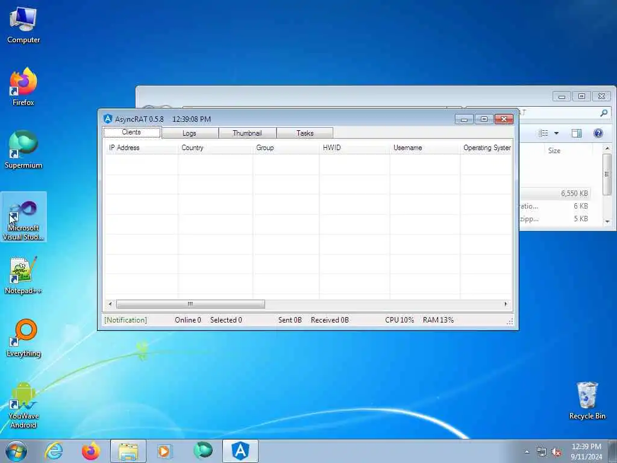Image resolution: width=617 pixels, height=463 pixels.
Task: Select the YouWave Android desktop shortcut
Action: click(23, 405)
